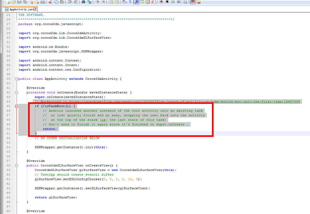Open the Replace dialog icon
310x214 pixels.
pyautogui.click(x=89, y=2)
